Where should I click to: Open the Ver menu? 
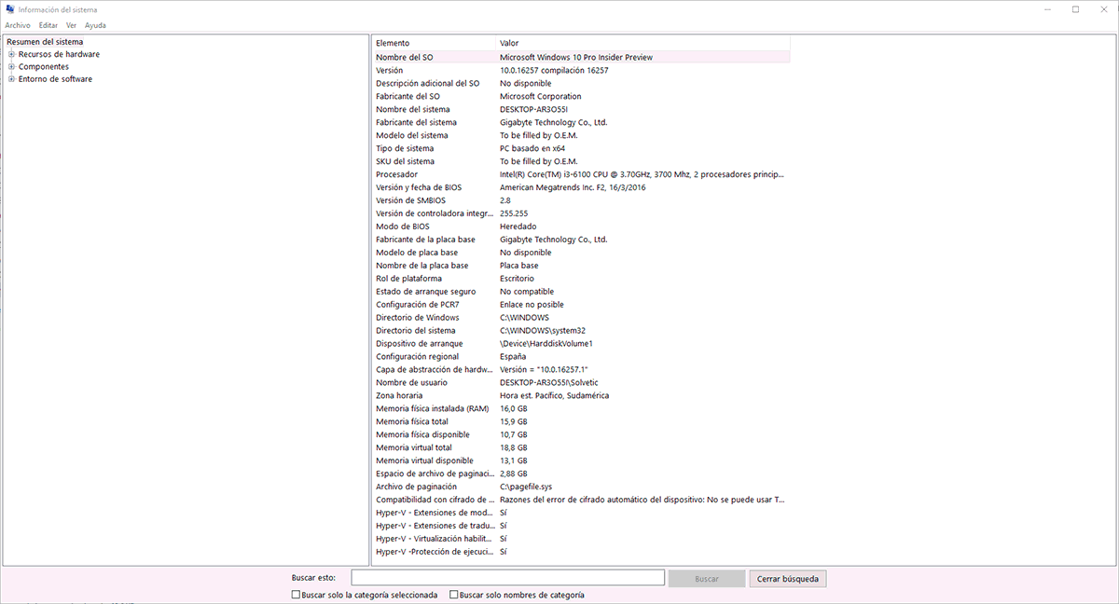click(71, 25)
